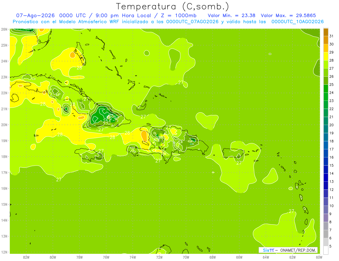
Task: Click the color bar label "31"
Action: click(331, 36)
